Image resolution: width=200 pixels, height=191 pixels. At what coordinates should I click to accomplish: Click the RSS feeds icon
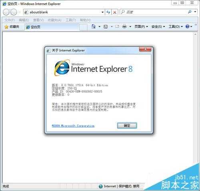[x=106, y=27]
